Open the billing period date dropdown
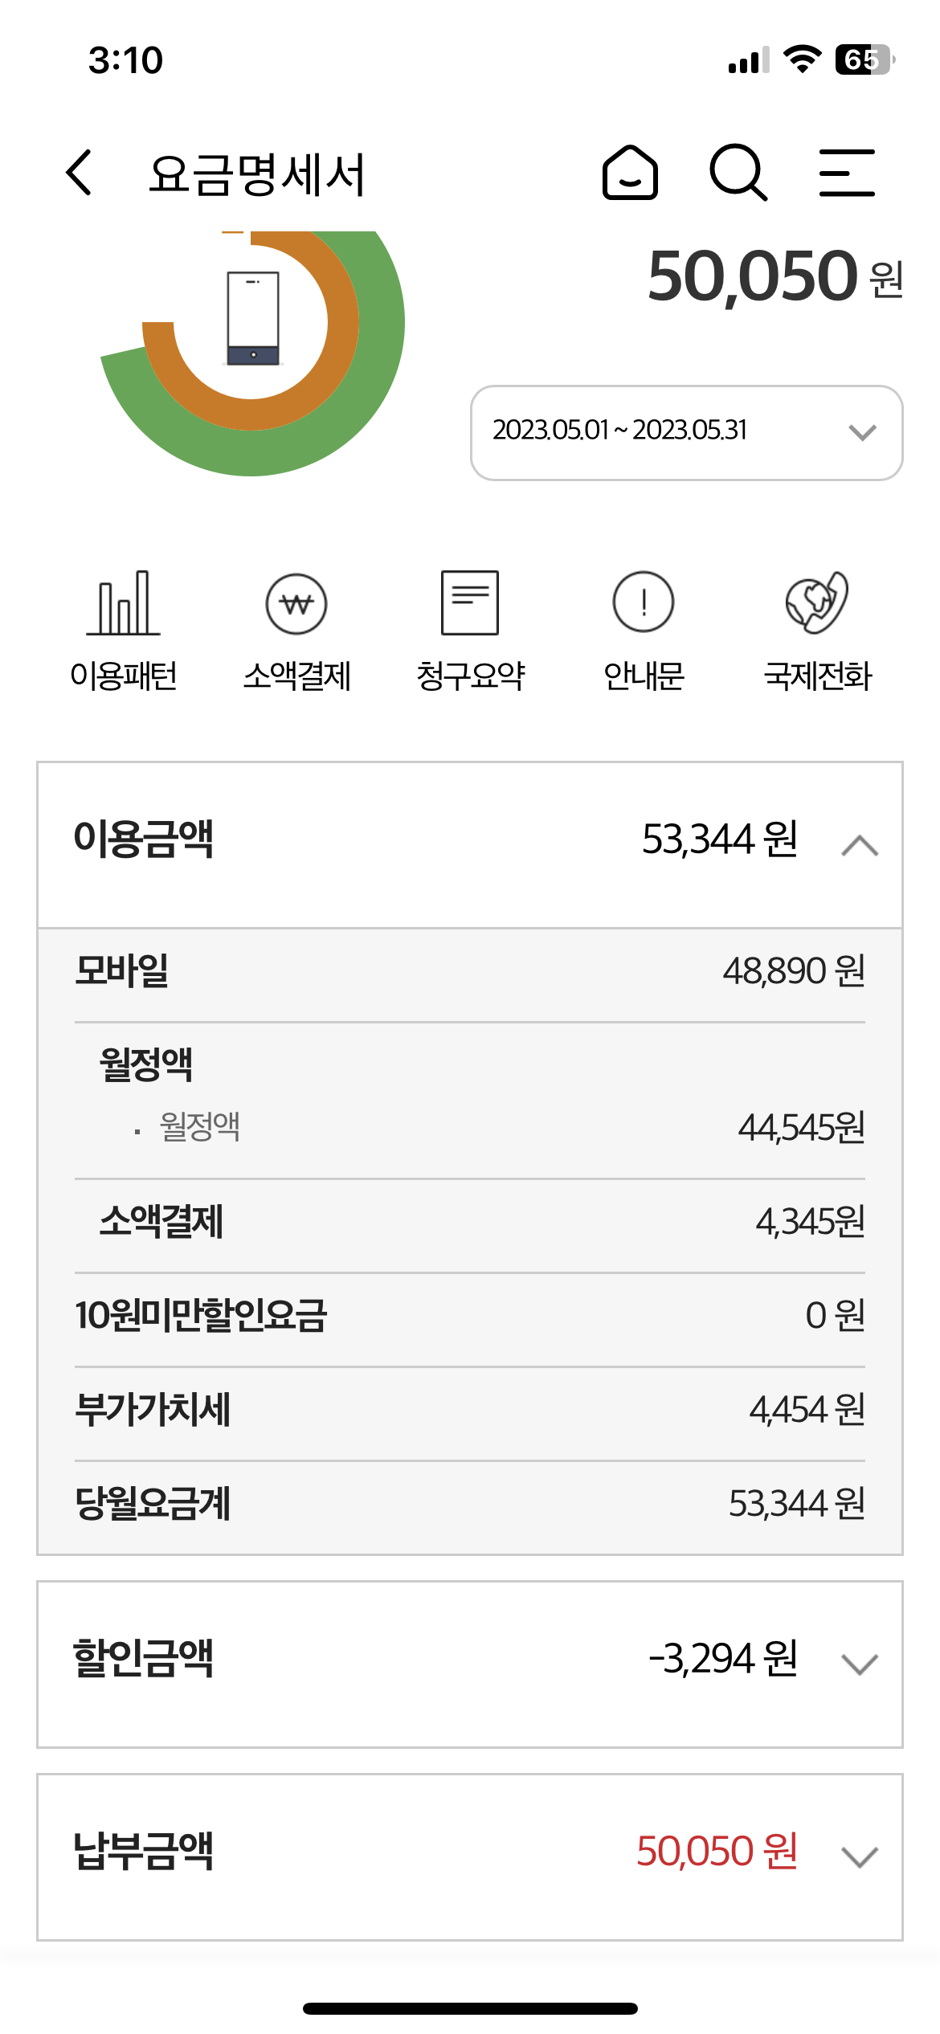 pyautogui.click(x=687, y=433)
